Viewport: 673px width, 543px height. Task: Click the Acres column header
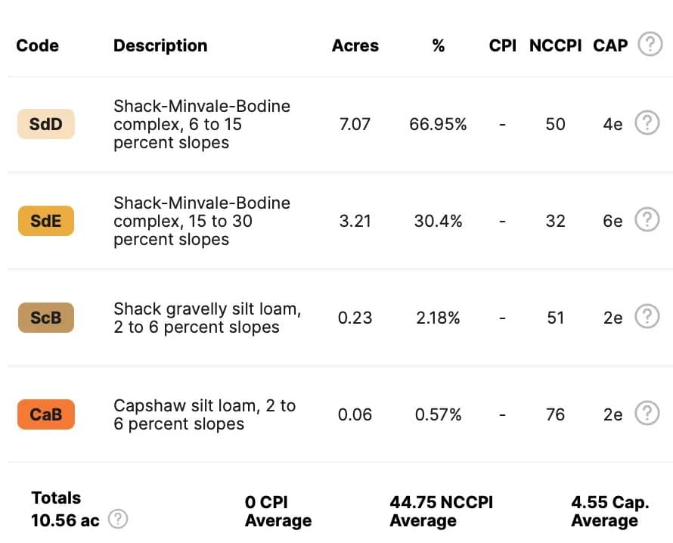click(x=355, y=45)
